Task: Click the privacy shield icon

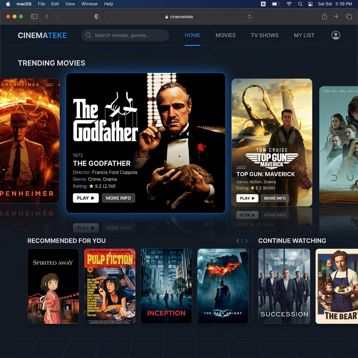Action: (x=97, y=16)
